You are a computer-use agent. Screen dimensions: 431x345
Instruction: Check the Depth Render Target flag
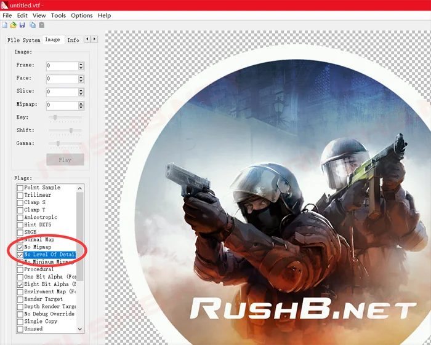pos(20,307)
